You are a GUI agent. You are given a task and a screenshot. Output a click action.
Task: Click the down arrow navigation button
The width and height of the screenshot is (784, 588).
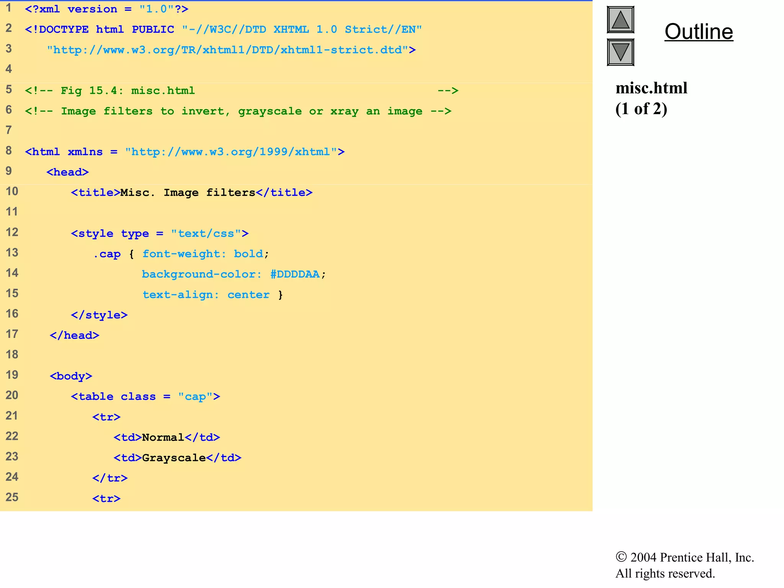click(x=620, y=52)
